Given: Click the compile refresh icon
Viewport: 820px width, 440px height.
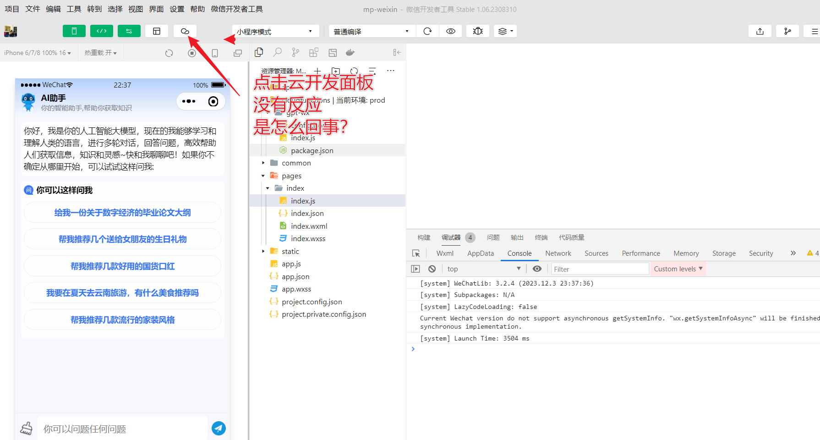Looking at the screenshot, I should click(427, 31).
